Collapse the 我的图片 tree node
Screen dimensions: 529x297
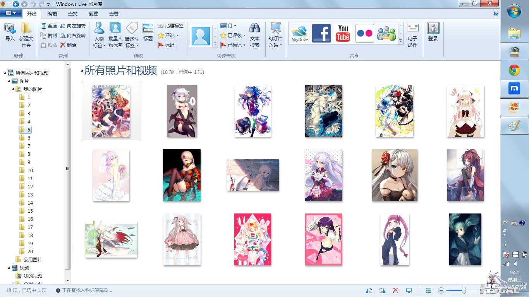[13, 89]
